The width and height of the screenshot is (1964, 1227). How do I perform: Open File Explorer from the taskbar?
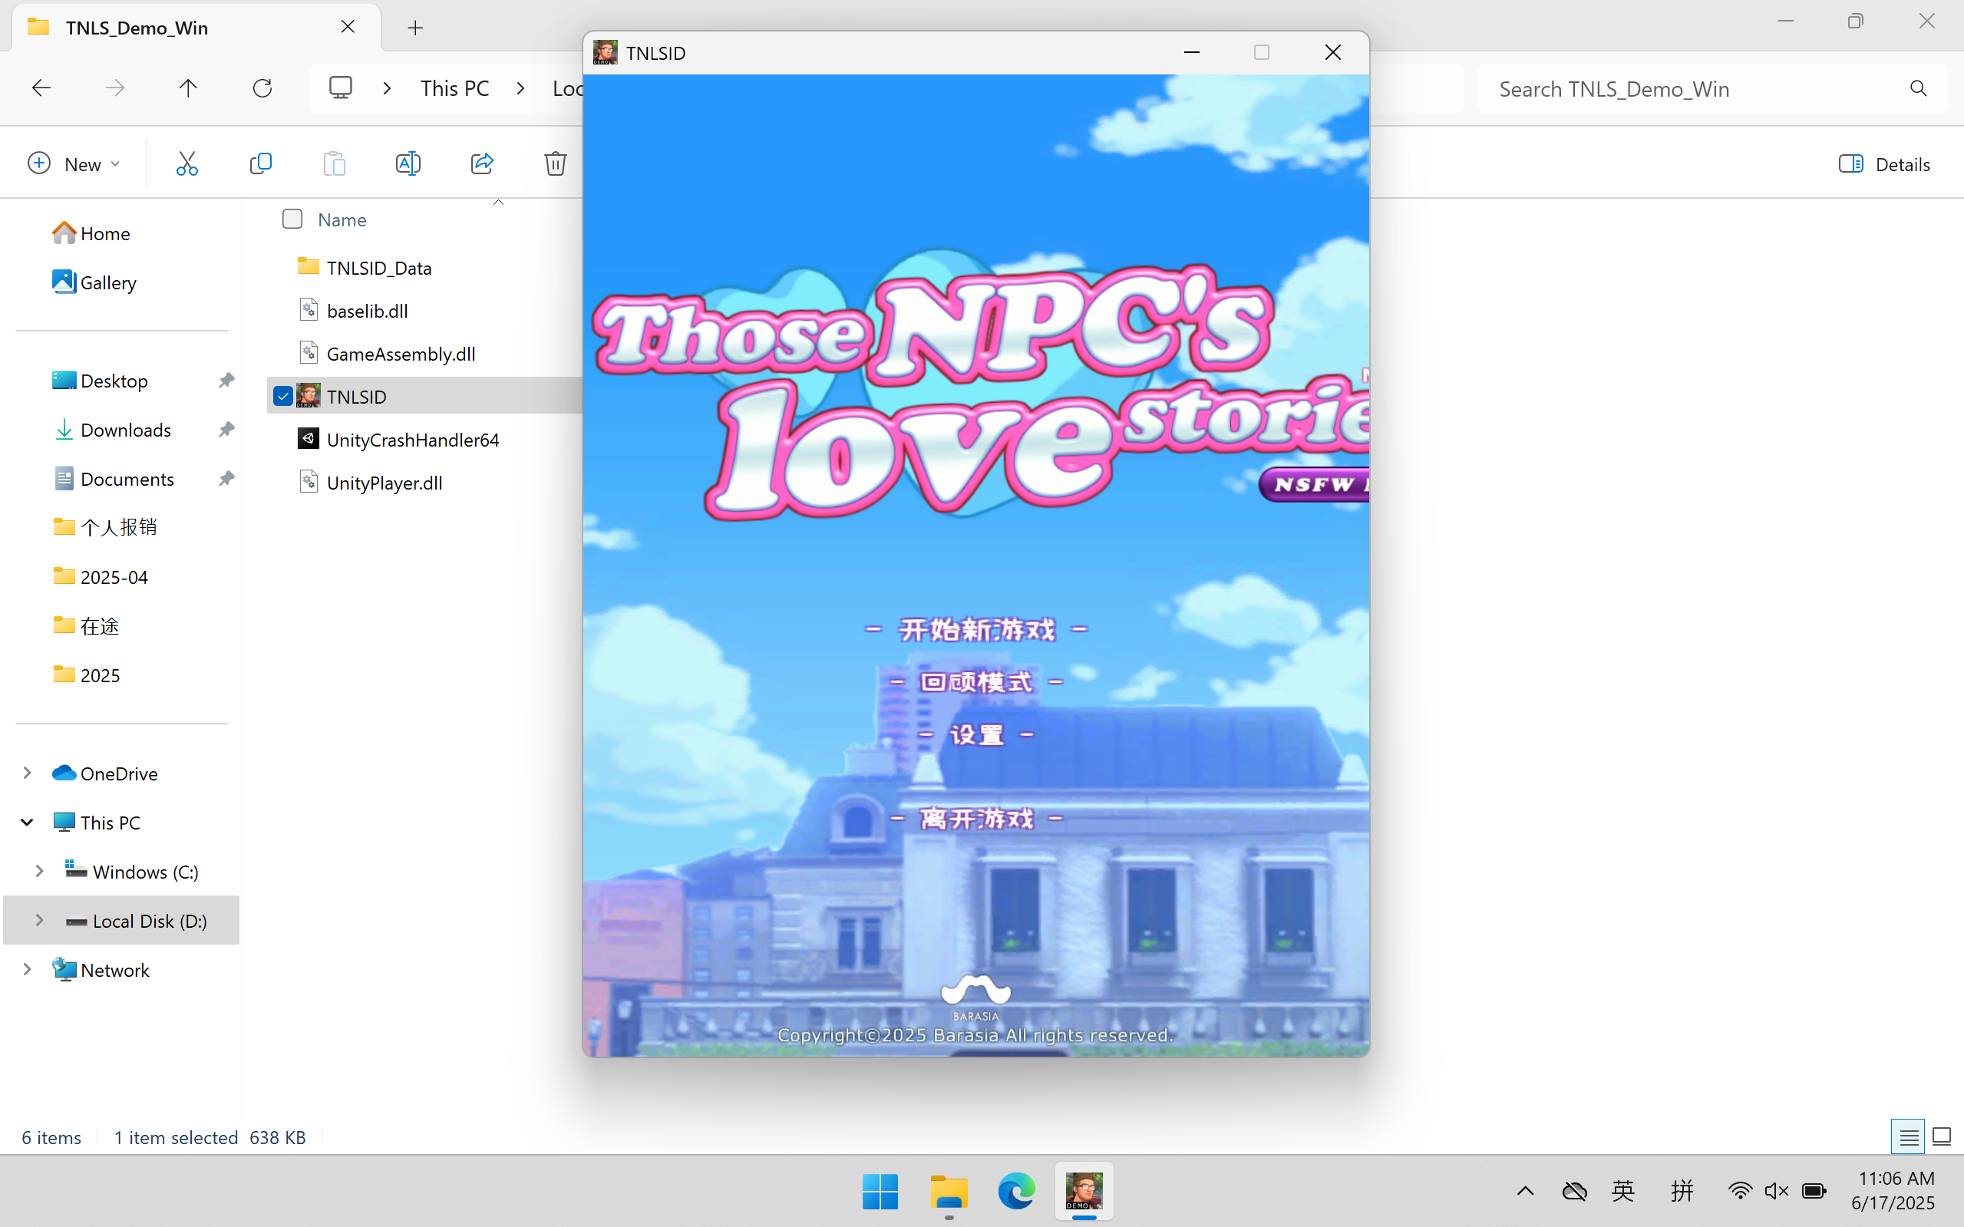click(949, 1191)
